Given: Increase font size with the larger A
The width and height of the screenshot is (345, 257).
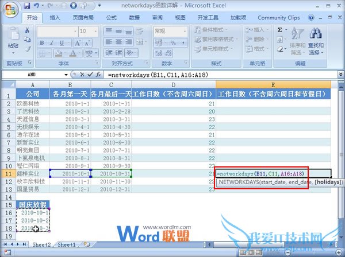Looking at the screenshot, I should pos(78,43).
